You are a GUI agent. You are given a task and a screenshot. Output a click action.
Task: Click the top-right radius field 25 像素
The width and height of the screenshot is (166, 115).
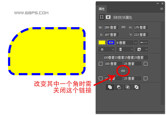(x=133, y=64)
